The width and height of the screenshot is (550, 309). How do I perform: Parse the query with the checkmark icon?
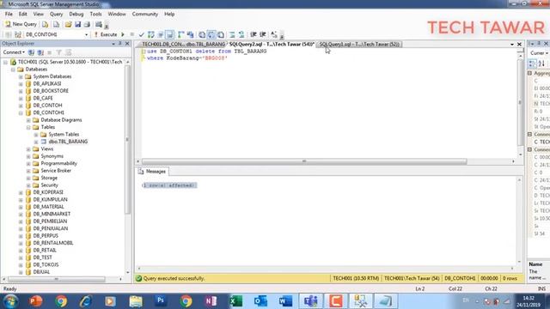click(x=141, y=34)
